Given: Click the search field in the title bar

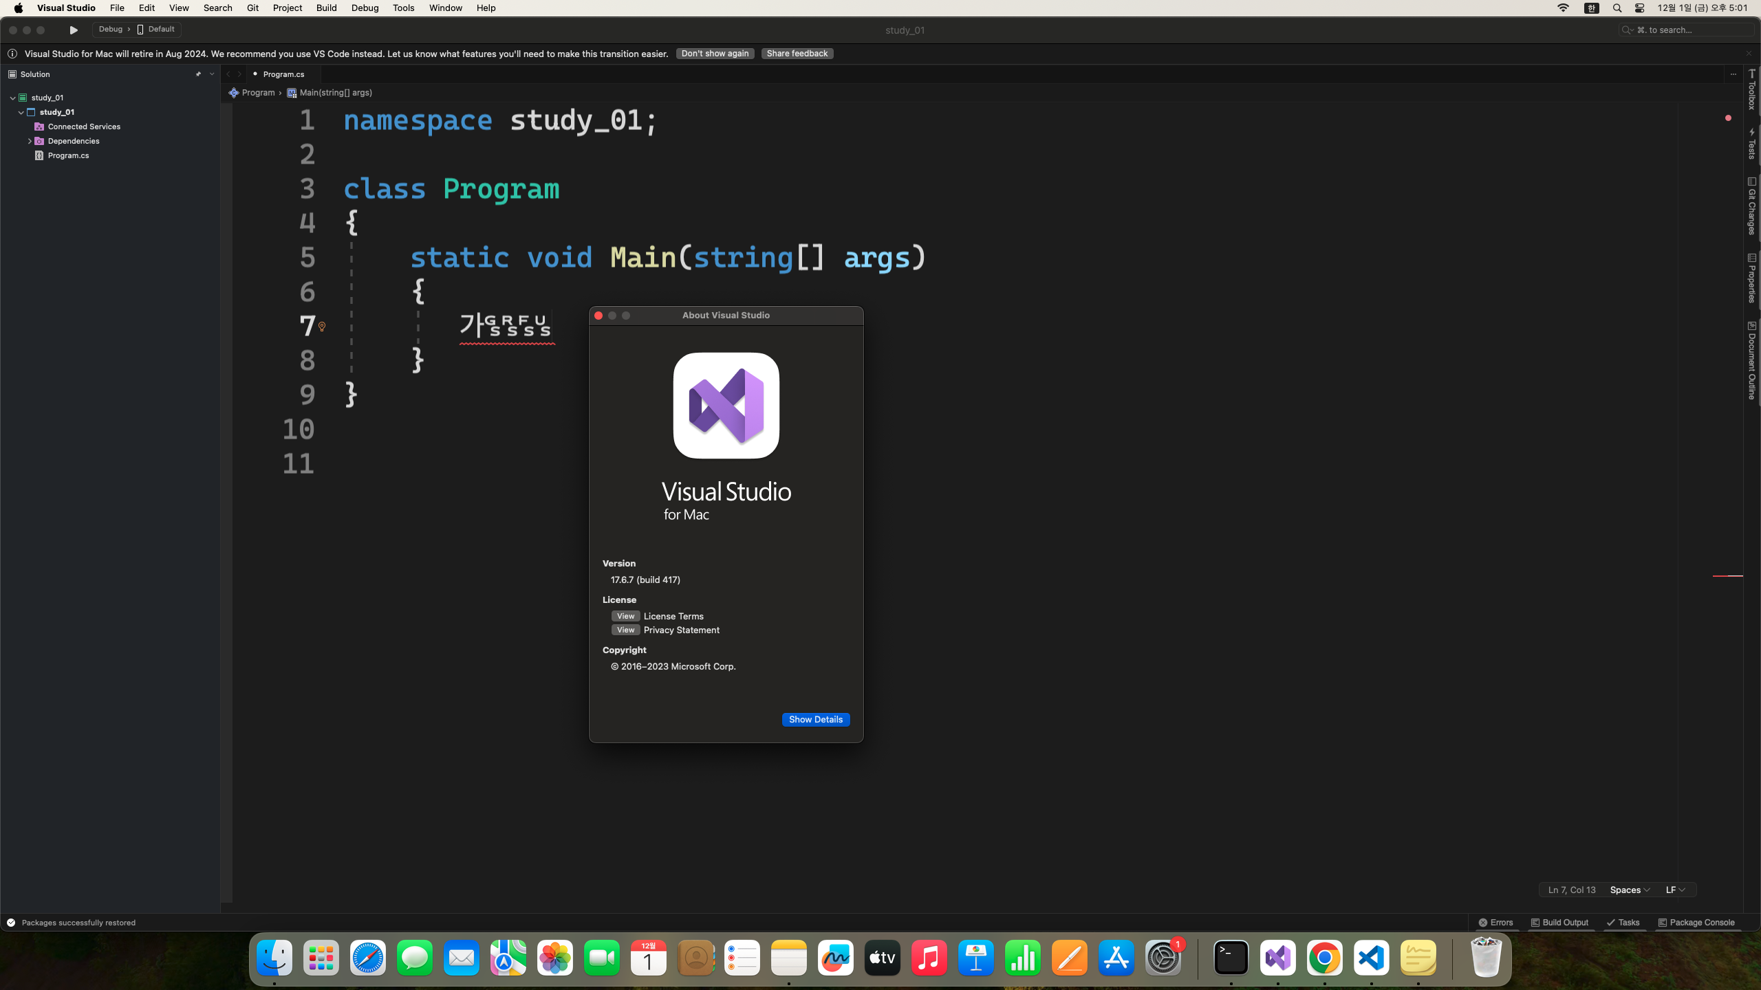Looking at the screenshot, I should (x=1685, y=30).
